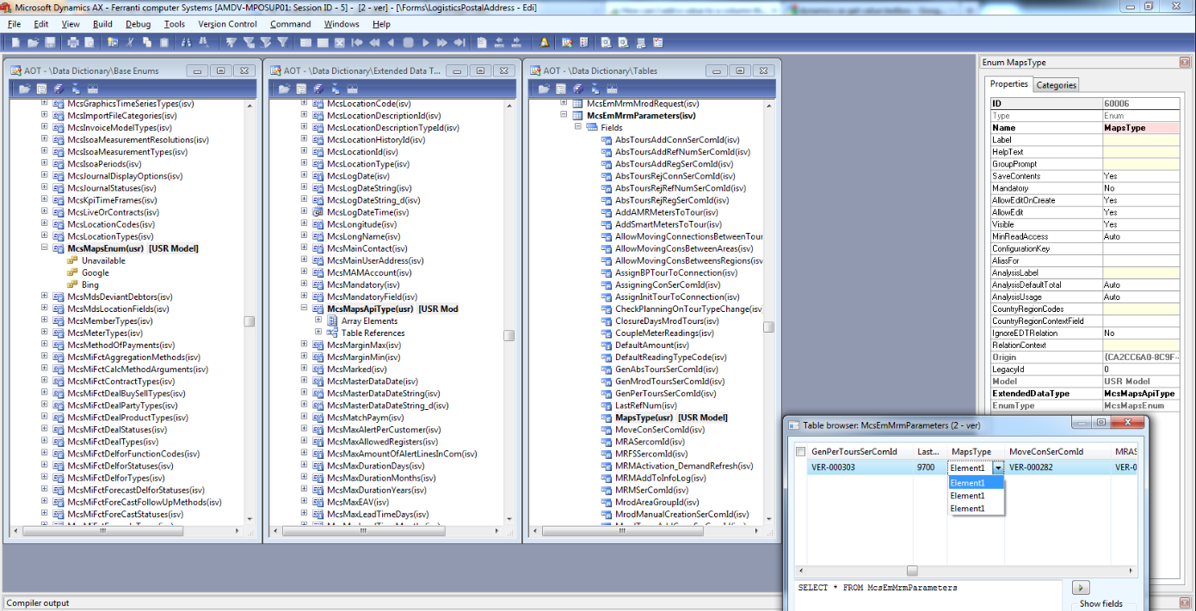Run the query with green play button

point(1082,588)
